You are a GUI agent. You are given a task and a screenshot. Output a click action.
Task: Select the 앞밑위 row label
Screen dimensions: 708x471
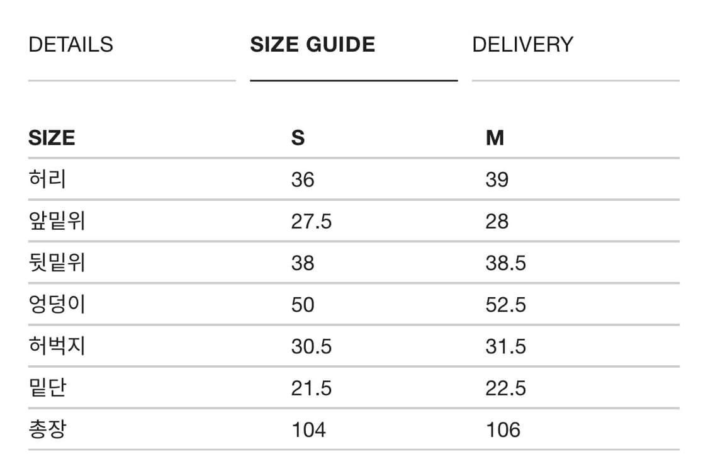coord(57,222)
